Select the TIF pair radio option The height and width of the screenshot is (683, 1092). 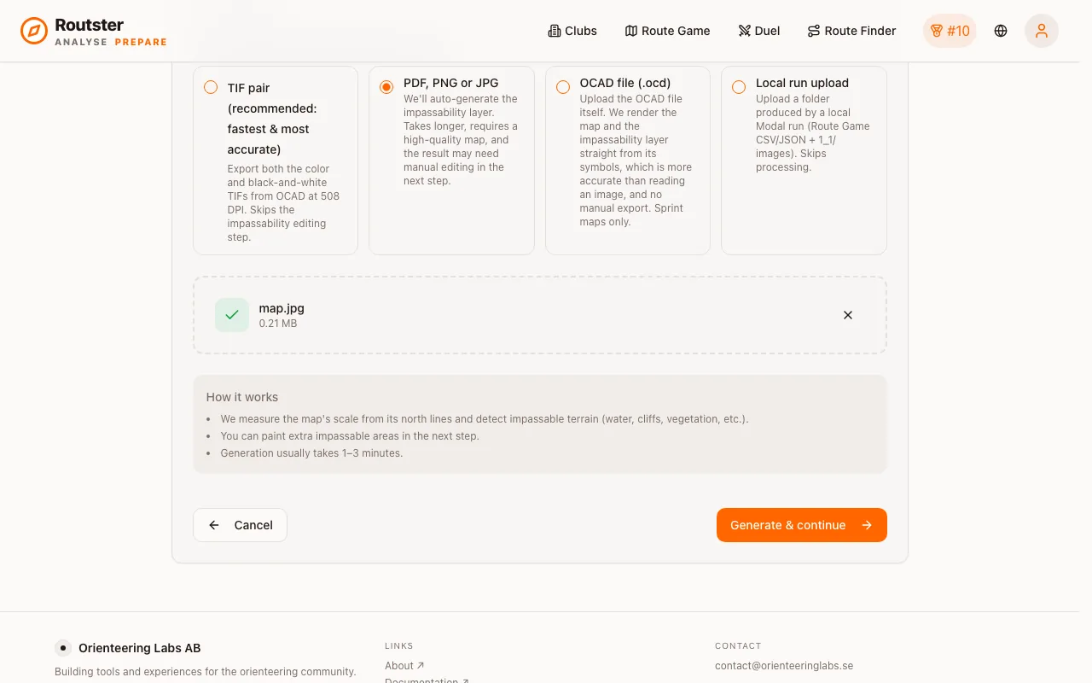[x=211, y=87]
